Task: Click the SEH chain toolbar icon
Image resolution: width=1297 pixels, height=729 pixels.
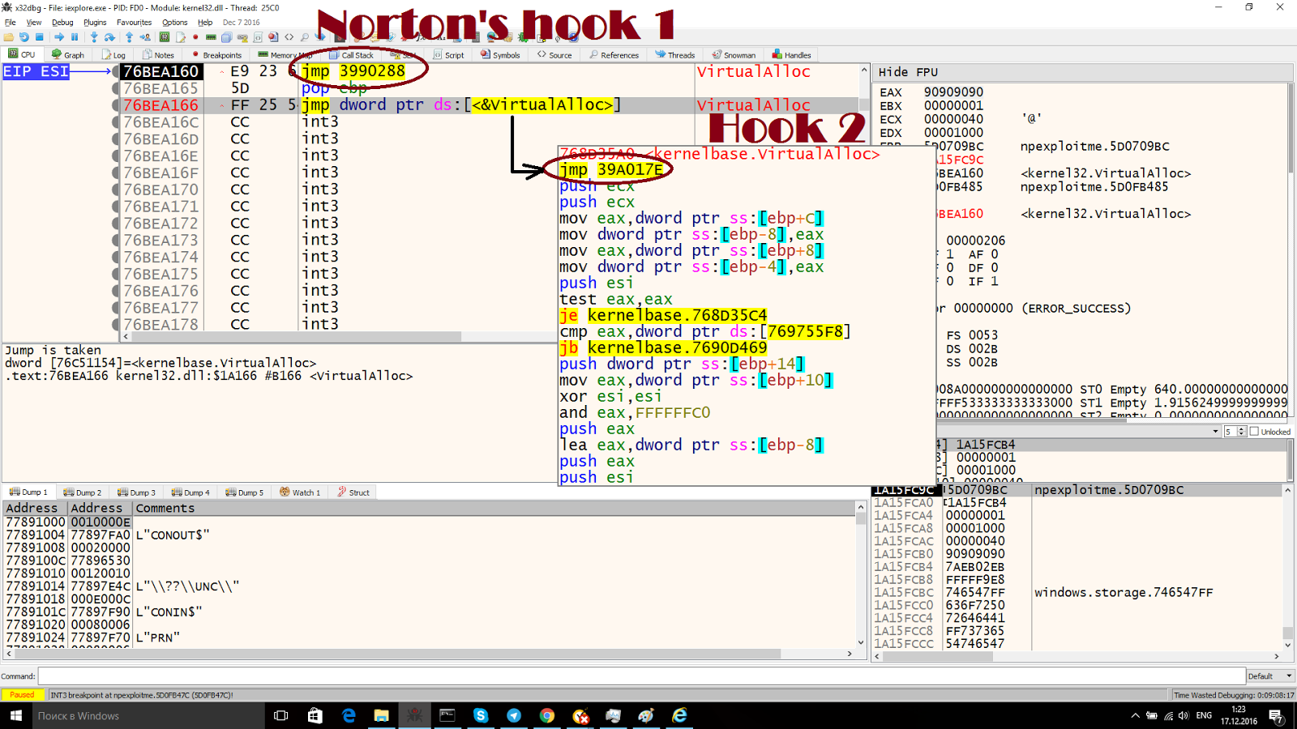Action: click(x=242, y=37)
